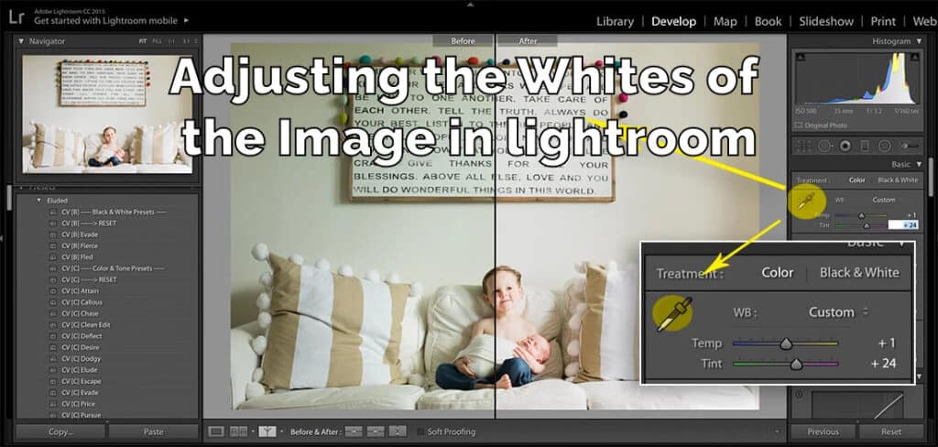
Task: Select the White Balance eyedropper tool
Action: point(805,202)
